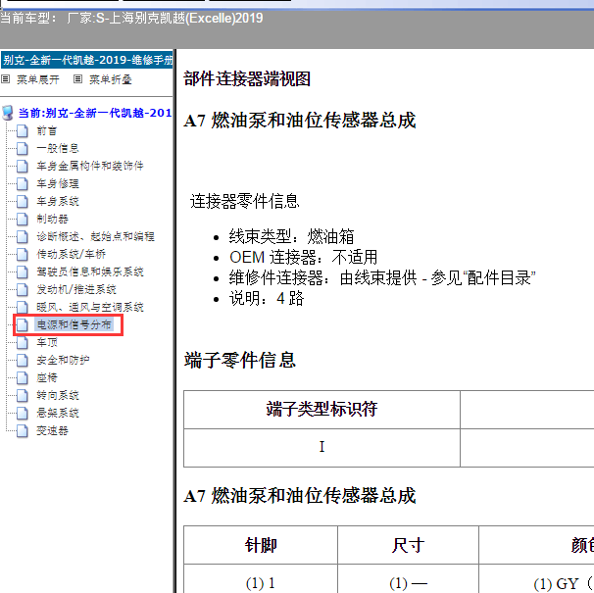
Task: Click the page icon next to 座椅
Action: tap(23, 377)
